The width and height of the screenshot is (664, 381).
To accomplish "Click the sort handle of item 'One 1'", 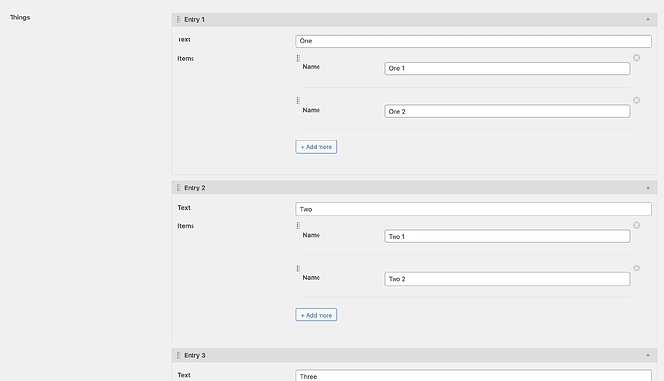I will pyautogui.click(x=298, y=58).
